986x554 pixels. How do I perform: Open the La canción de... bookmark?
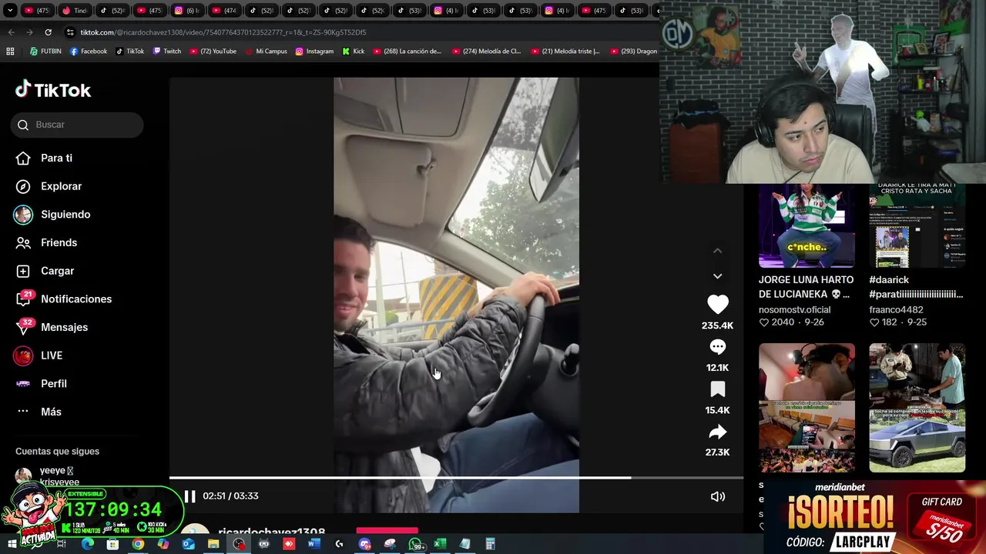(x=407, y=52)
